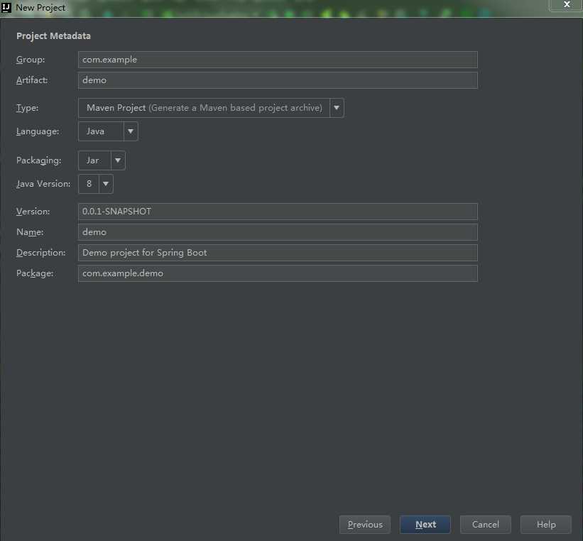Click the Group input field
583x541 pixels.
tap(278, 60)
